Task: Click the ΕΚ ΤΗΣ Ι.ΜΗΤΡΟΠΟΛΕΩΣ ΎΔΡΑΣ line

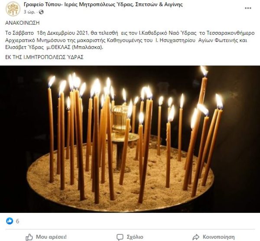Action: (x=44, y=57)
